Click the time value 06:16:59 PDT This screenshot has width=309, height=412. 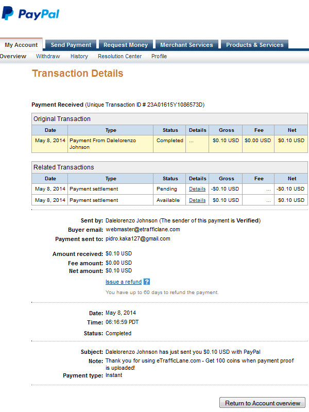(x=122, y=322)
